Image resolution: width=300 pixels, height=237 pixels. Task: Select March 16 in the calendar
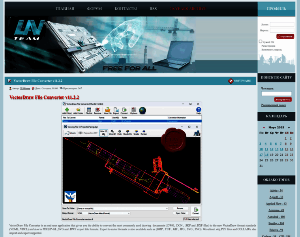tap(291, 149)
